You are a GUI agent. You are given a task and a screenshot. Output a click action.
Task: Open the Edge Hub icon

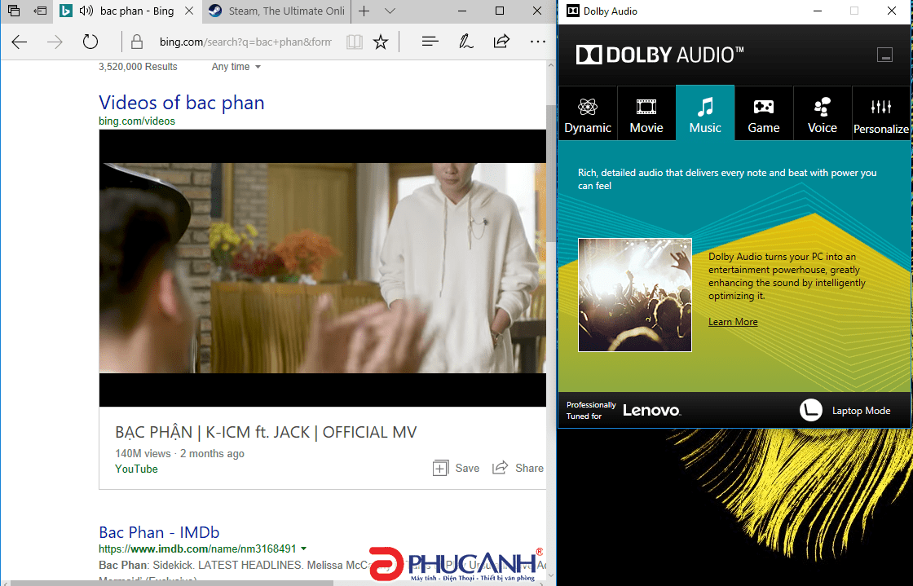coord(430,42)
